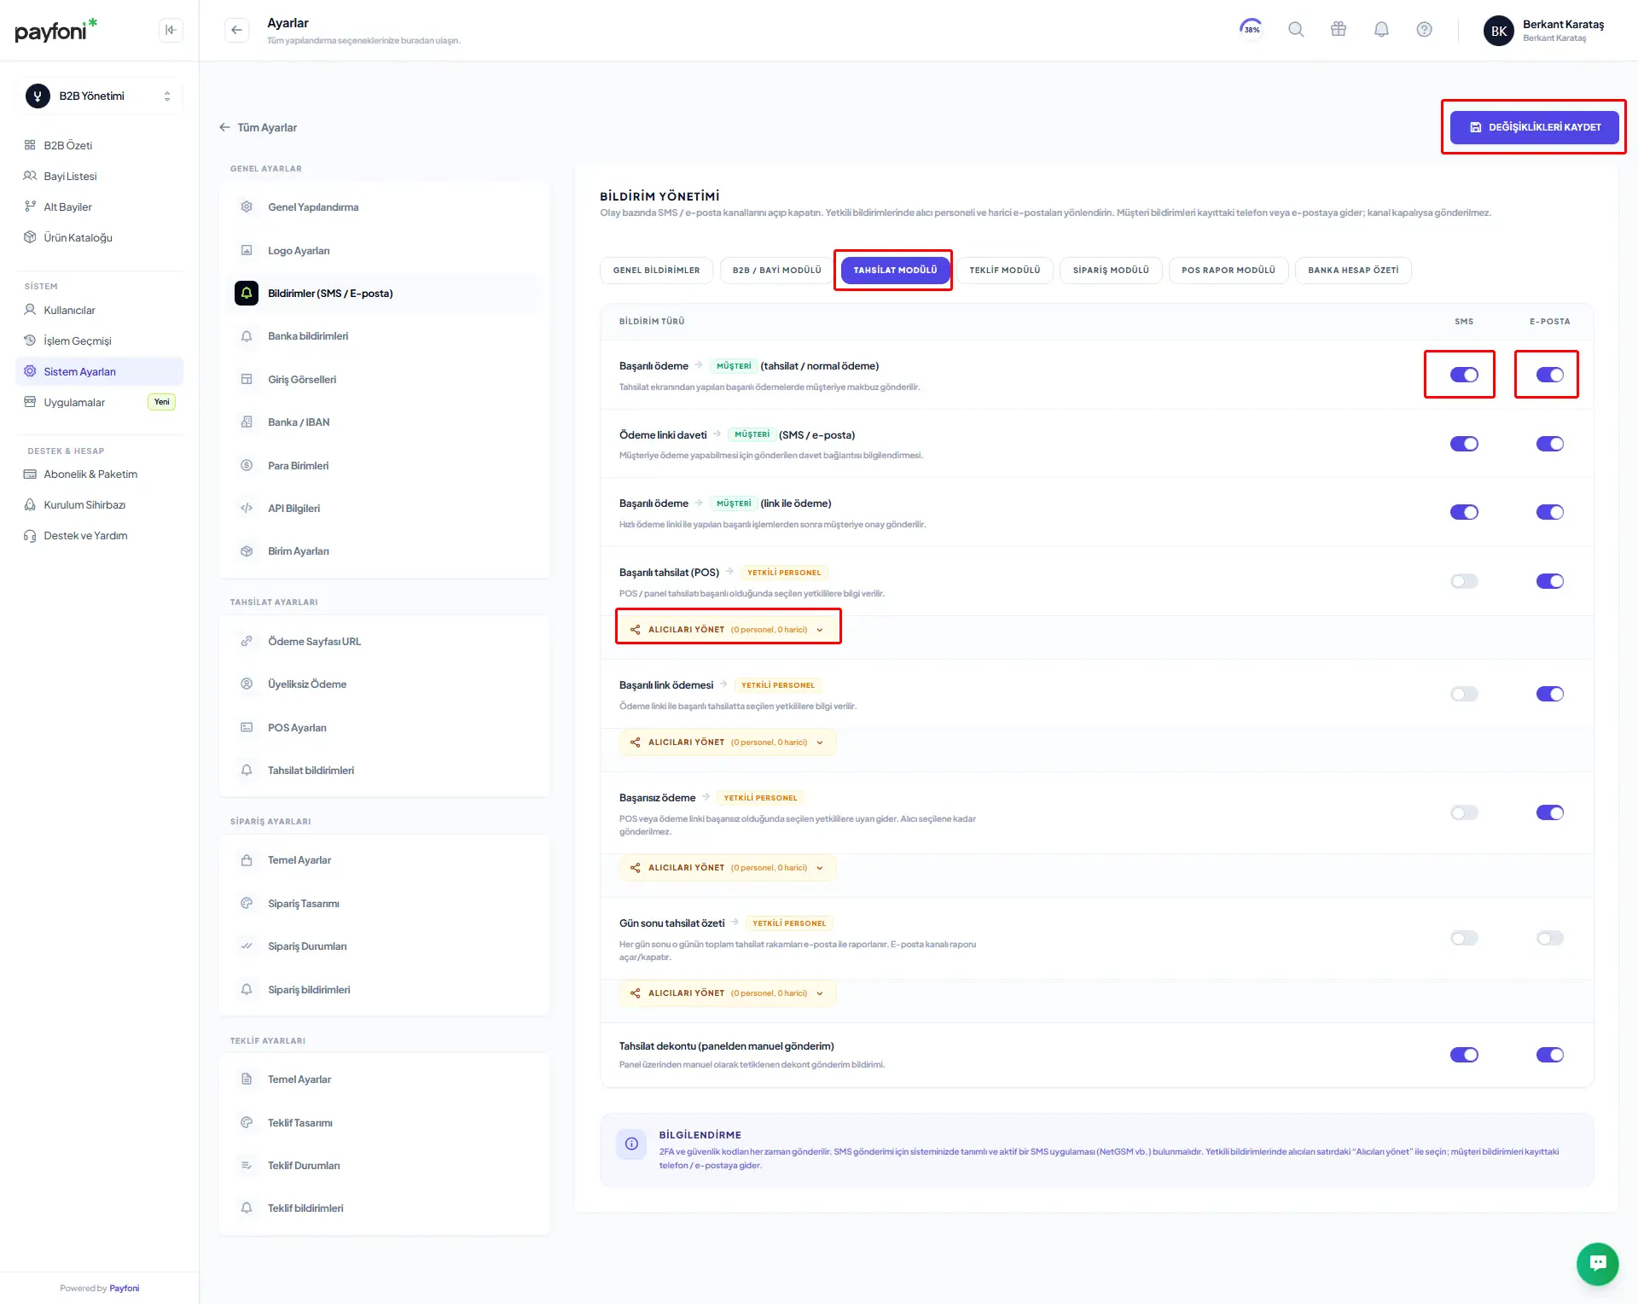Screen dimensions: 1638x1304
Task: Go back via Tüm Ayarlar link
Action: pos(258,128)
